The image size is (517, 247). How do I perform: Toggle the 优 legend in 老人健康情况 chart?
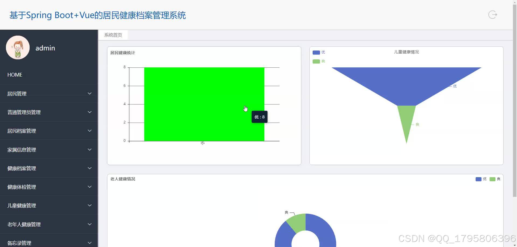click(x=481, y=179)
